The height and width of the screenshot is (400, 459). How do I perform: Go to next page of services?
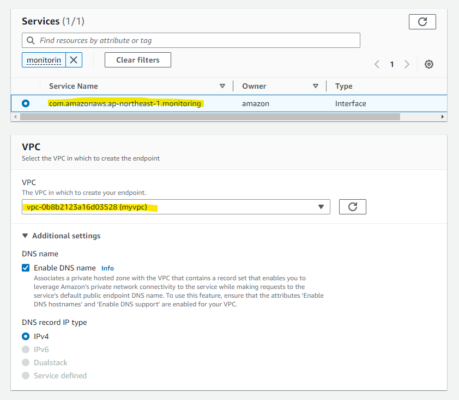[x=407, y=64]
